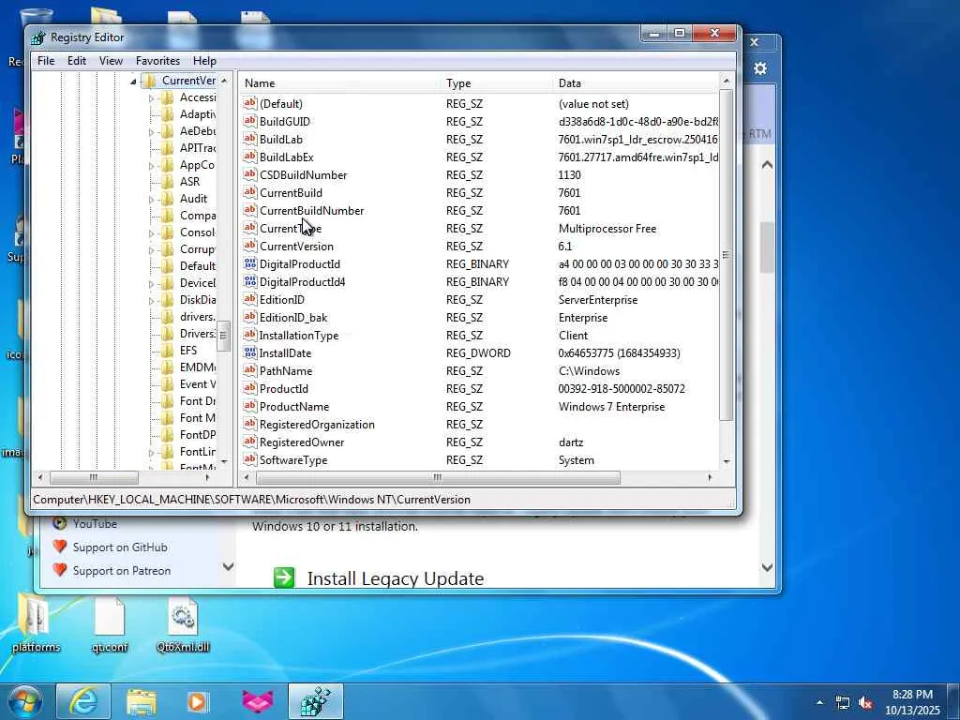Open the platforms folder on desktop
Viewport: 960px width, 720px height.
pos(37,622)
